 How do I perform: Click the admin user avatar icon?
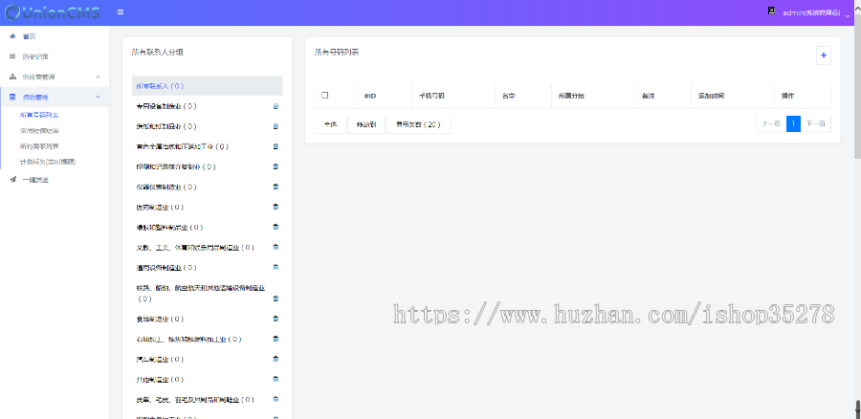(771, 11)
